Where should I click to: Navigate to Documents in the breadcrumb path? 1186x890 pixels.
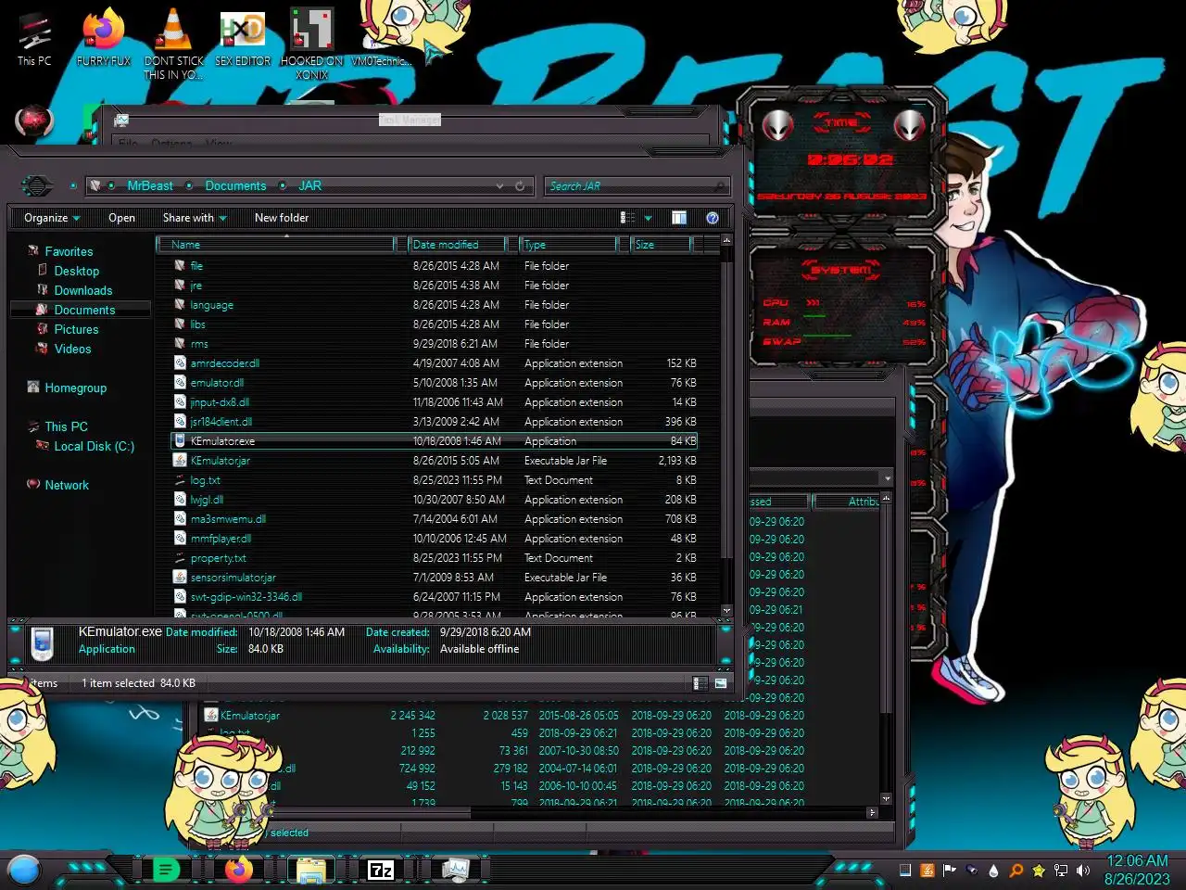[x=235, y=186]
